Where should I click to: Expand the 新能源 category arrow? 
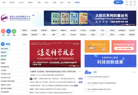click(x=26, y=63)
